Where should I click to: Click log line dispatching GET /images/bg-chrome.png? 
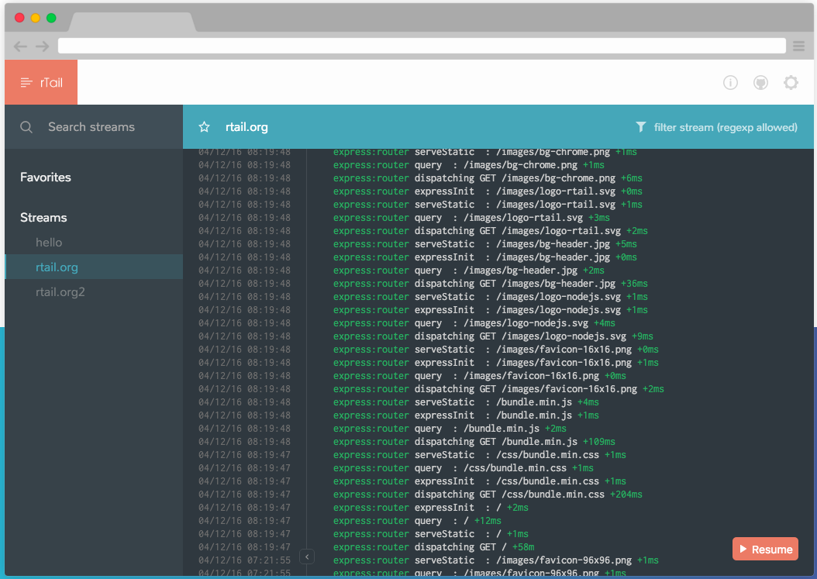coord(488,178)
